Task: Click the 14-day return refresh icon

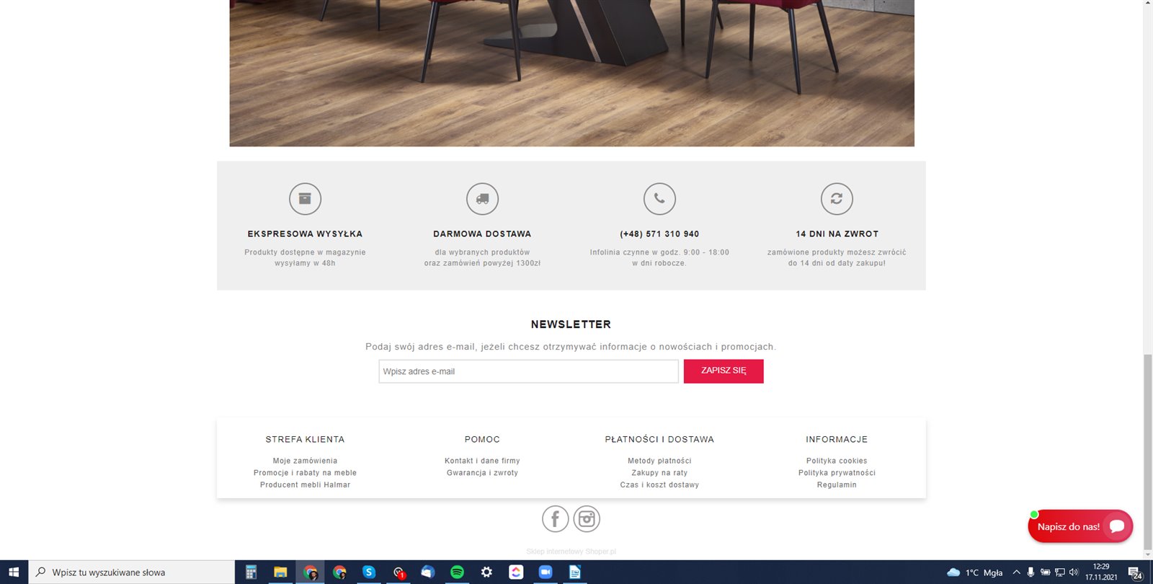Action: tap(837, 199)
